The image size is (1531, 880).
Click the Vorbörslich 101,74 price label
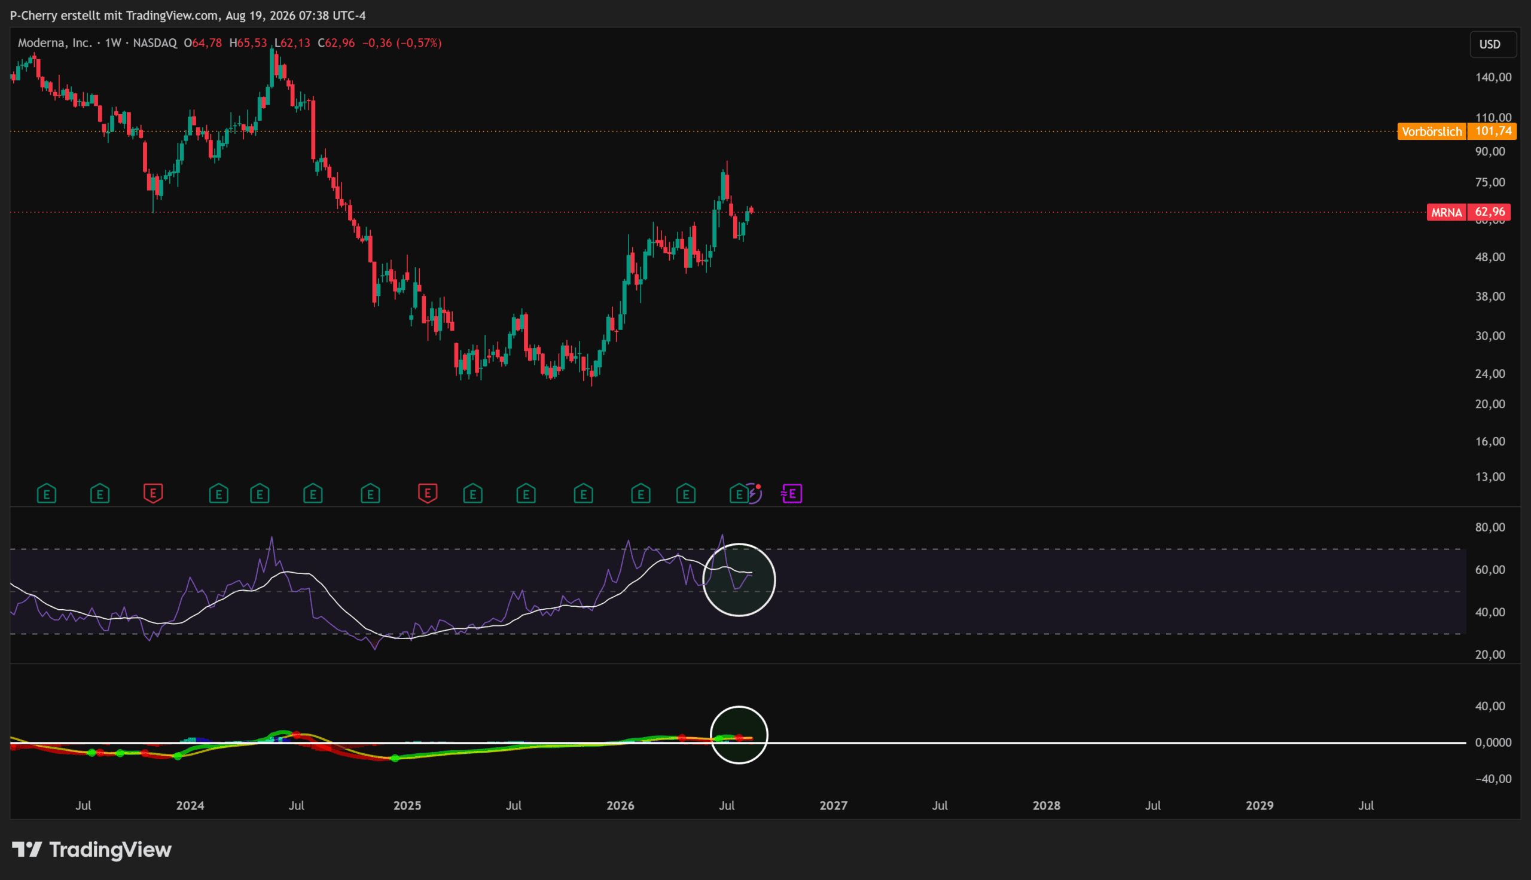(1457, 131)
